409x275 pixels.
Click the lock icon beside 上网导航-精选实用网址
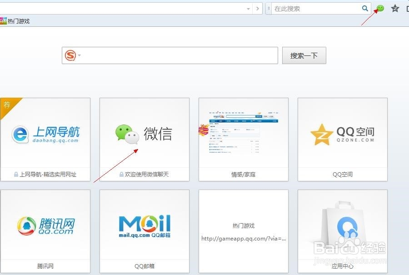(16, 174)
